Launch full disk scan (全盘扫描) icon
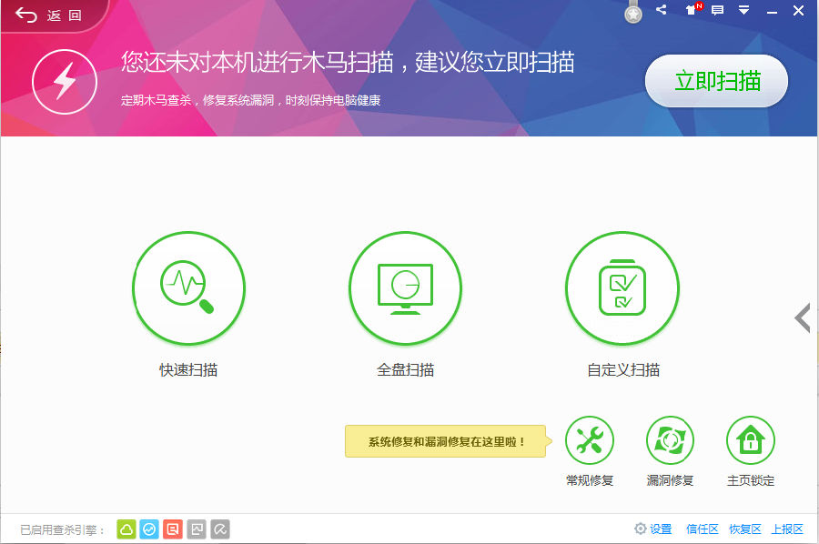The image size is (819, 544). pyautogui.click(x=405, y=288)
